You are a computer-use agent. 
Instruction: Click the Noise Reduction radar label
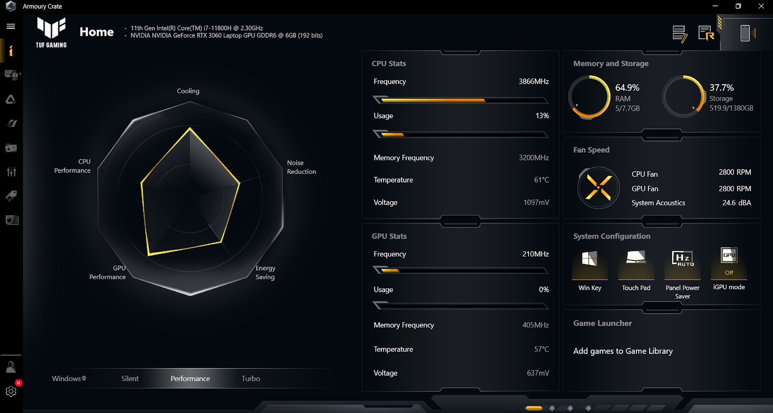301,167
